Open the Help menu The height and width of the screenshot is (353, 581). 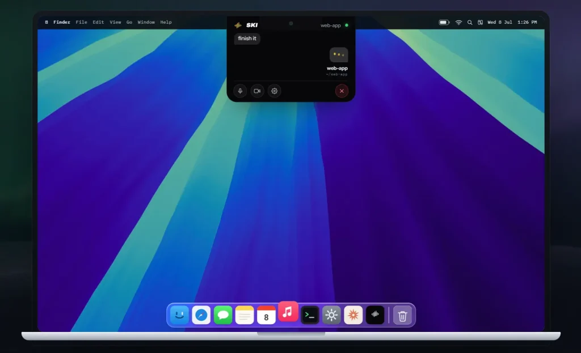tap(166, 22)
